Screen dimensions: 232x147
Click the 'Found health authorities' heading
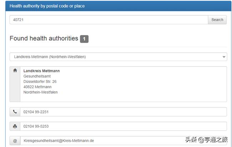(44, 39)
